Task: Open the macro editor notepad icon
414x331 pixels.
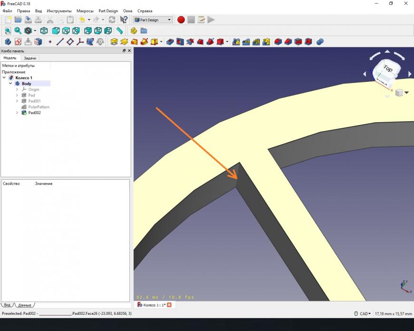Action: click(201, 20)
